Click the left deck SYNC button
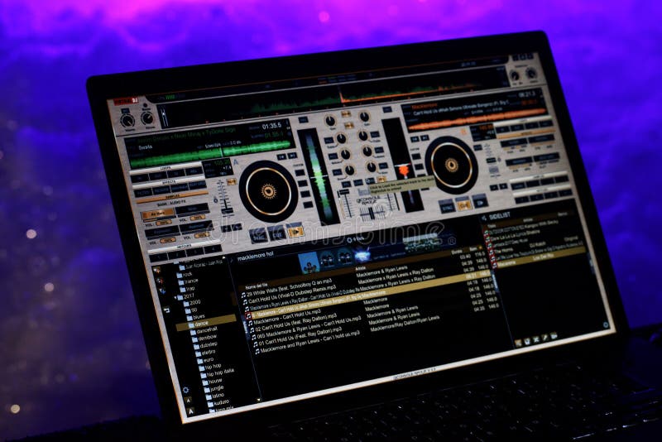 click(x=258, y=236)
